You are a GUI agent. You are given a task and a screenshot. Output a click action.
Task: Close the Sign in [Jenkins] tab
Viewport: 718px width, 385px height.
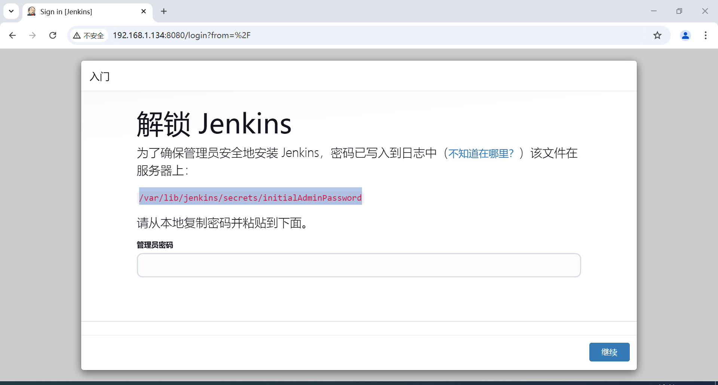pos(144,12)
